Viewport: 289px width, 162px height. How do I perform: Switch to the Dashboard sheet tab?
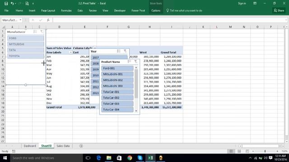[x=30, y=146]
